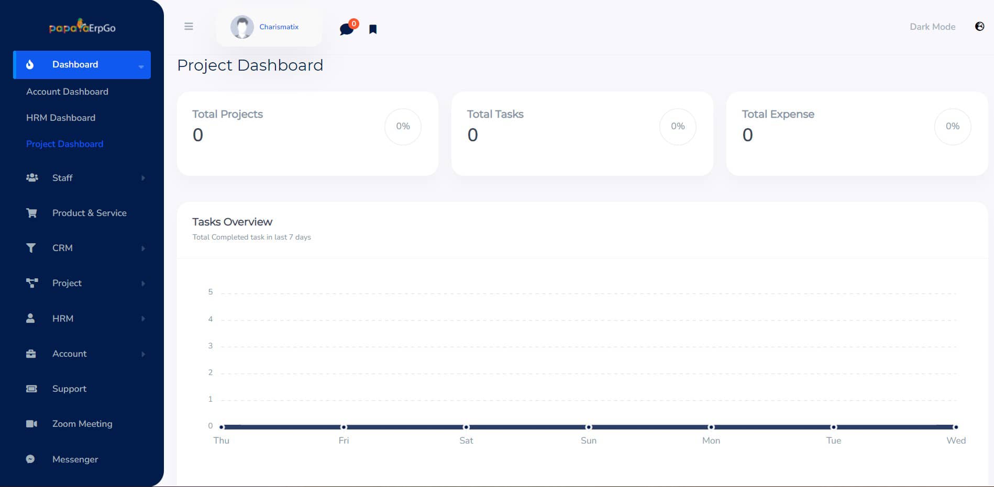Viewport: 994px width, 487px height.
Task: Click the Sun data point on chart
Action: tap(589, 427)
